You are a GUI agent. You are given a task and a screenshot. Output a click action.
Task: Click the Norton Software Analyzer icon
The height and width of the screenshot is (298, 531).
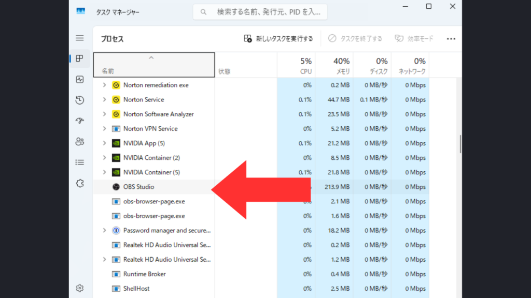(x=116, y=114)
